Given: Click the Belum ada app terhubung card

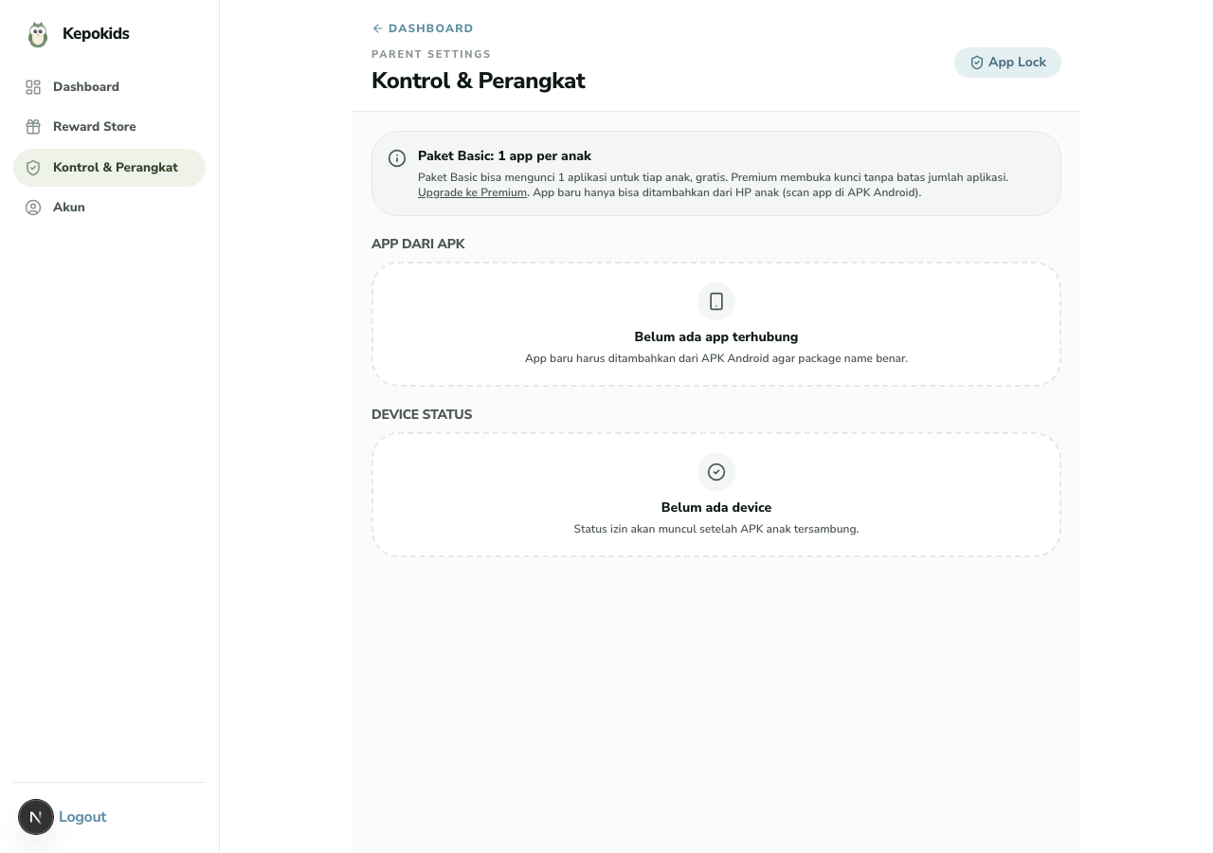Looking at the screenshot, I should (716, 324).
